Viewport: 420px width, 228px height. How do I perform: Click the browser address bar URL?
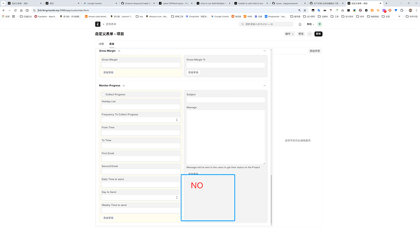[63, 10]
